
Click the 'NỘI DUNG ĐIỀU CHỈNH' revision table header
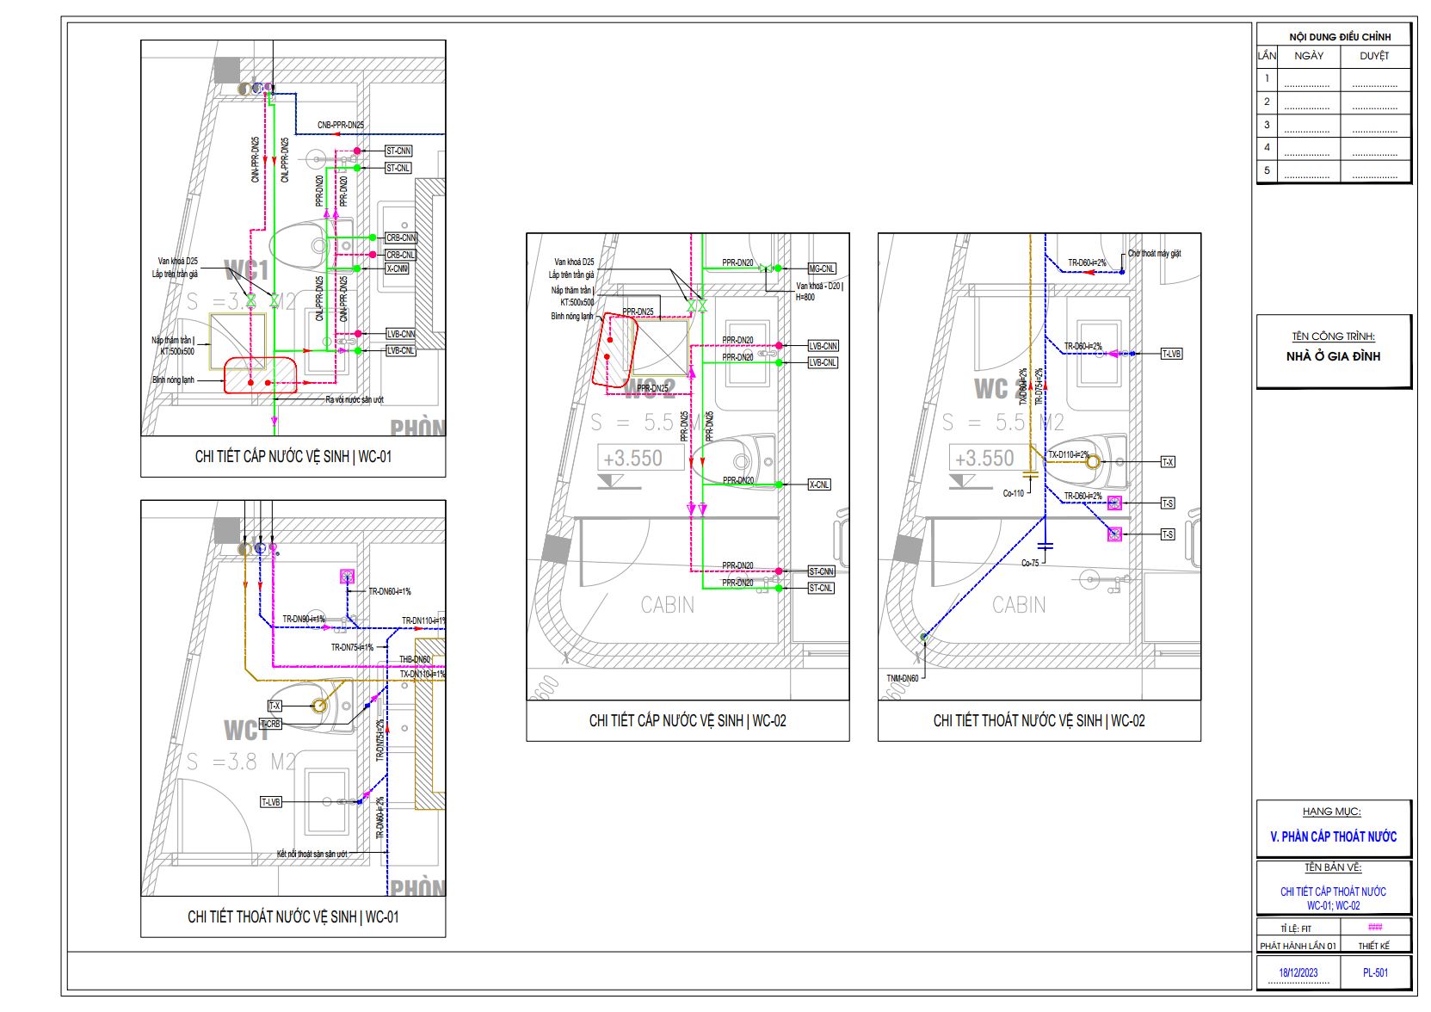(1339, 37)
